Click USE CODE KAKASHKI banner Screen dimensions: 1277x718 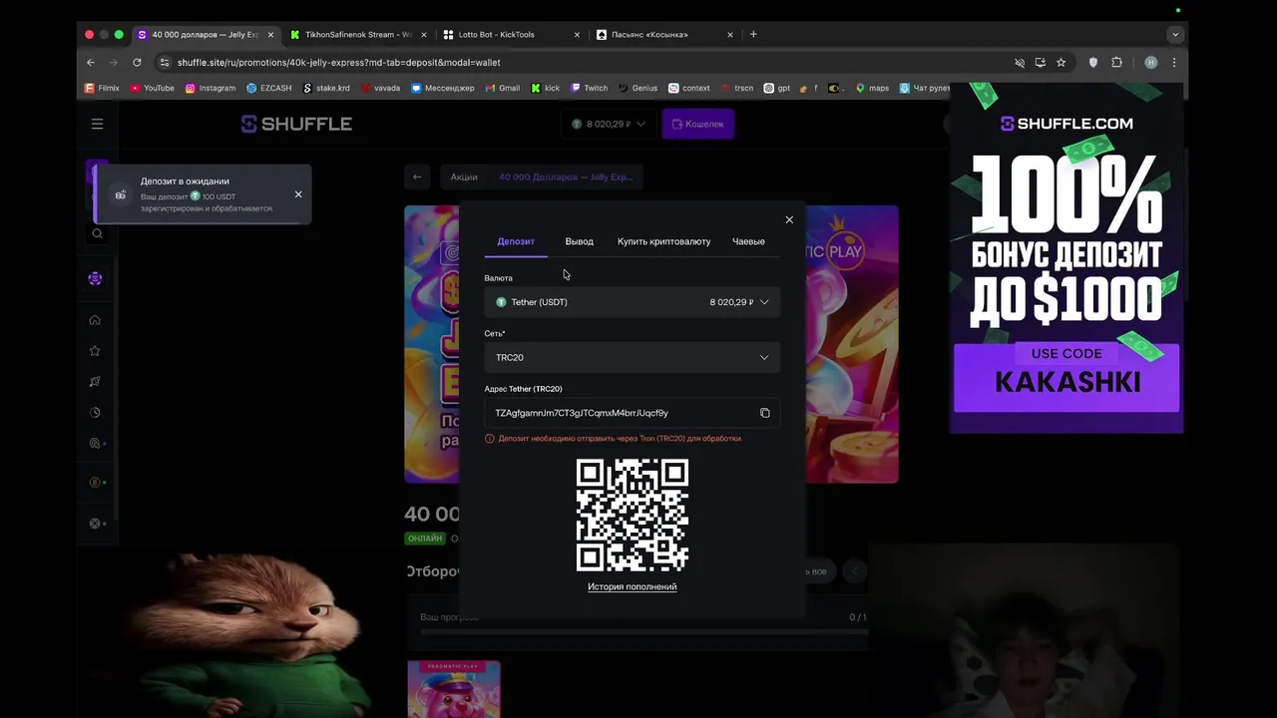click(x=1066, y=377)
